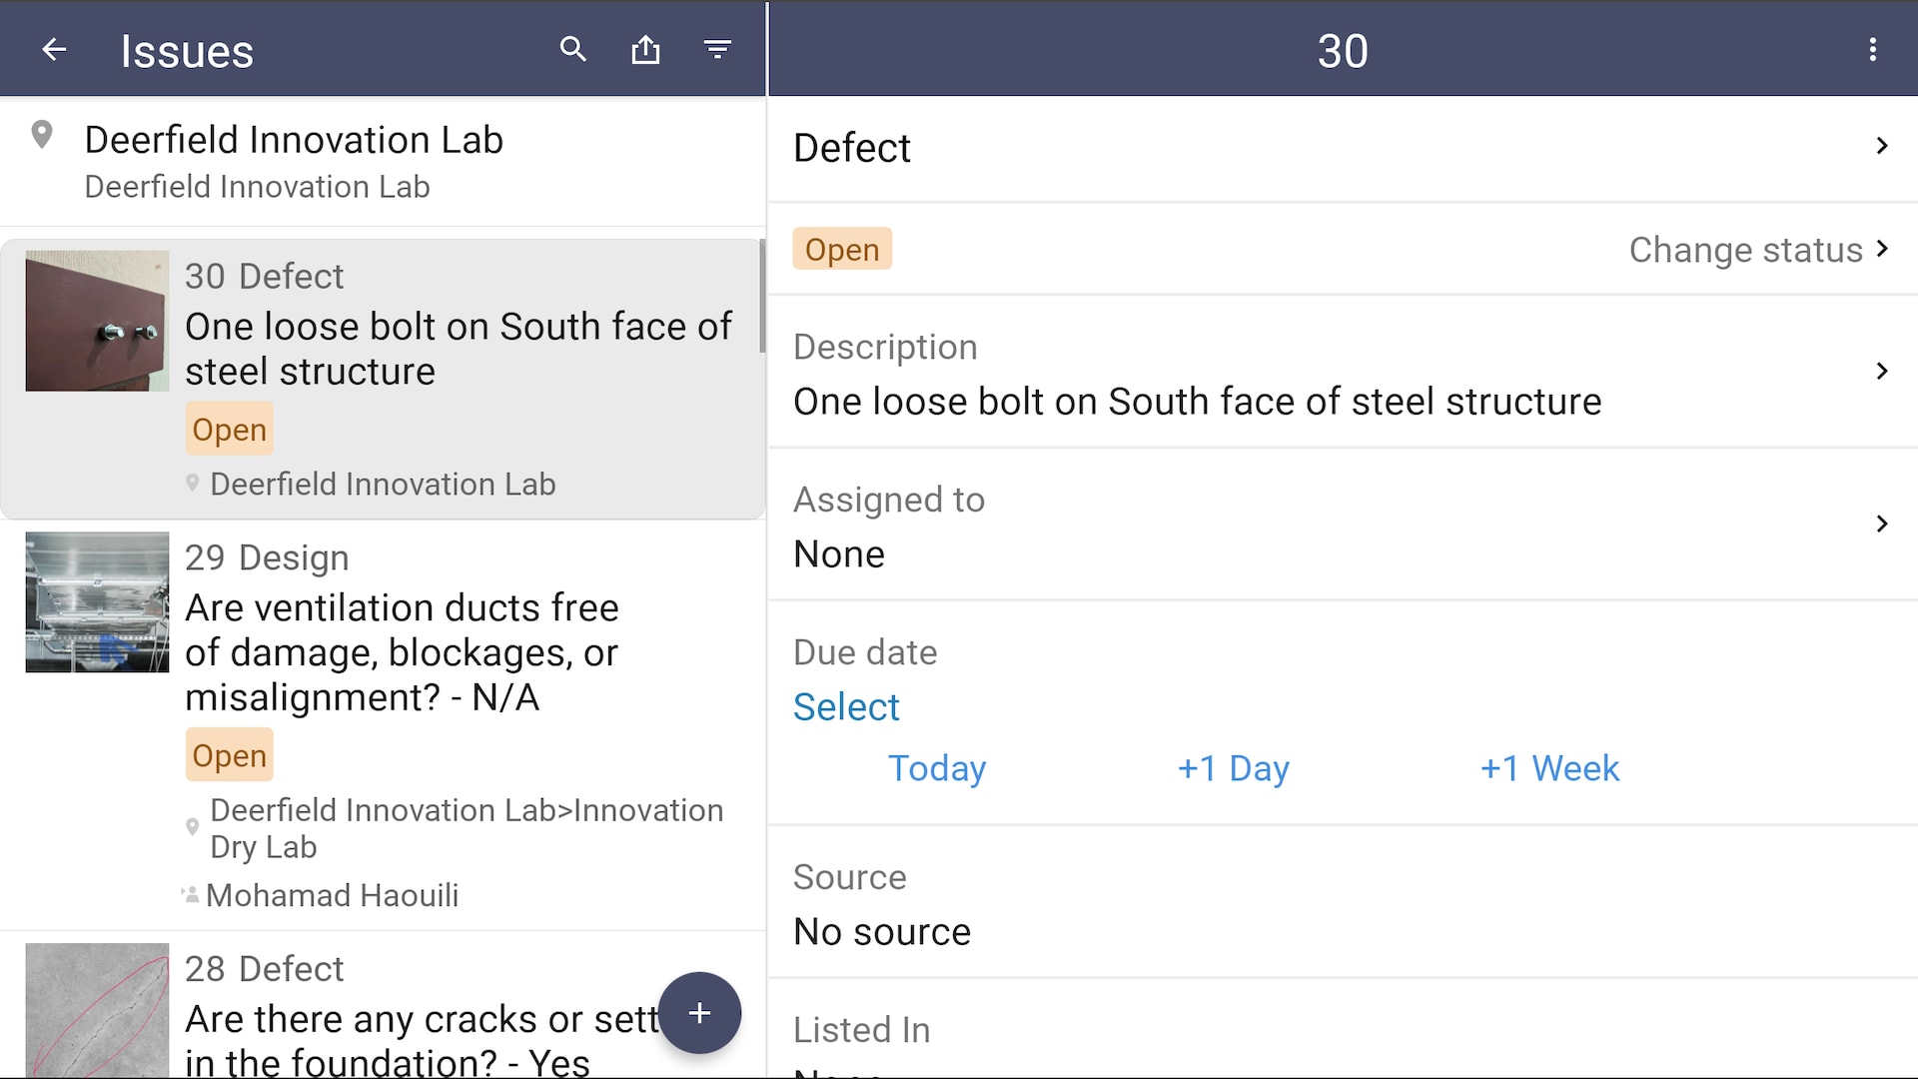Image resolution: width=1918 pixels, height=1079 pixels.
Task: Open the search icon in Issues toolbar
Action: 572,49
